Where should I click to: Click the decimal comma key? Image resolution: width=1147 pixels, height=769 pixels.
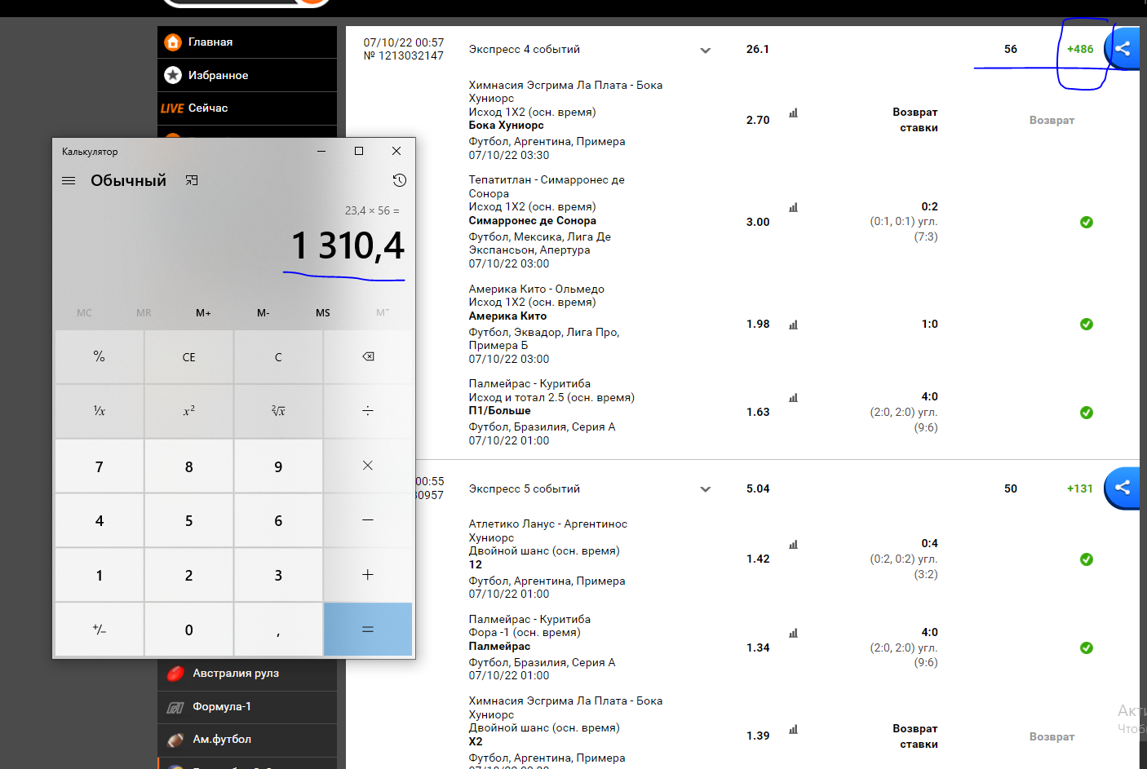278,629
